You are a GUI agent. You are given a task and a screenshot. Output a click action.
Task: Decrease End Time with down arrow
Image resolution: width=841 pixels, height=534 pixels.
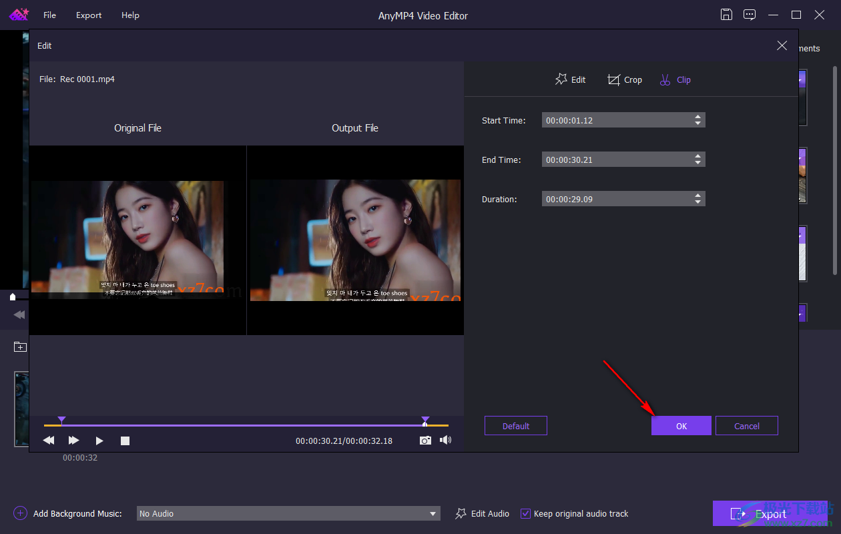[x=698, y=163]
